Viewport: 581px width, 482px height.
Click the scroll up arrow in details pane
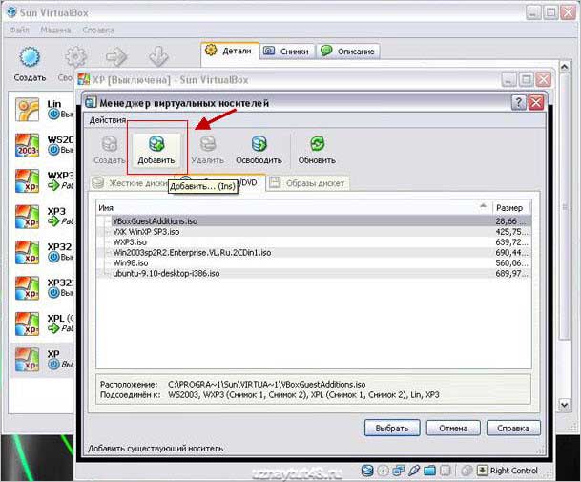point(564,67)
